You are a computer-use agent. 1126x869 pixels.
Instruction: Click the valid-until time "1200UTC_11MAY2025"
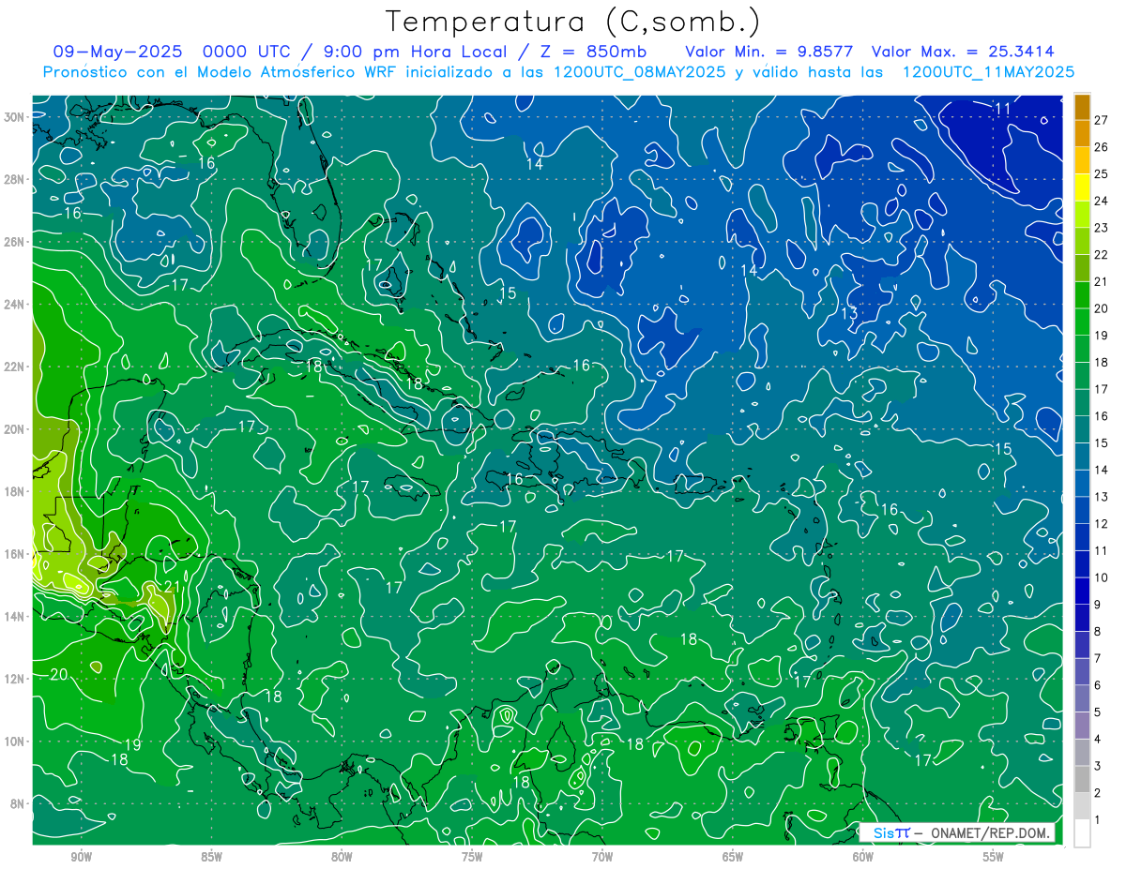tap(988, 71)
